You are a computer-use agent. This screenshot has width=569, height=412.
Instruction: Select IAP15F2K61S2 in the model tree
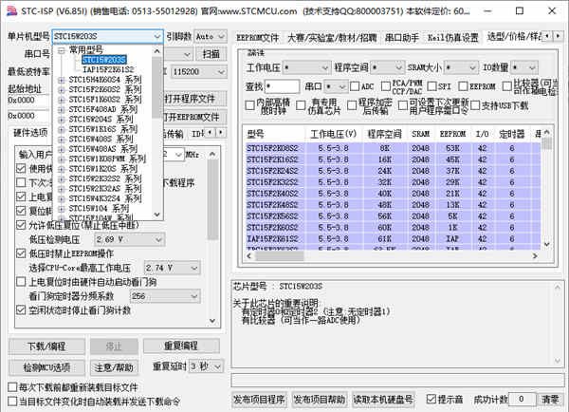click(x=108, y=69)
